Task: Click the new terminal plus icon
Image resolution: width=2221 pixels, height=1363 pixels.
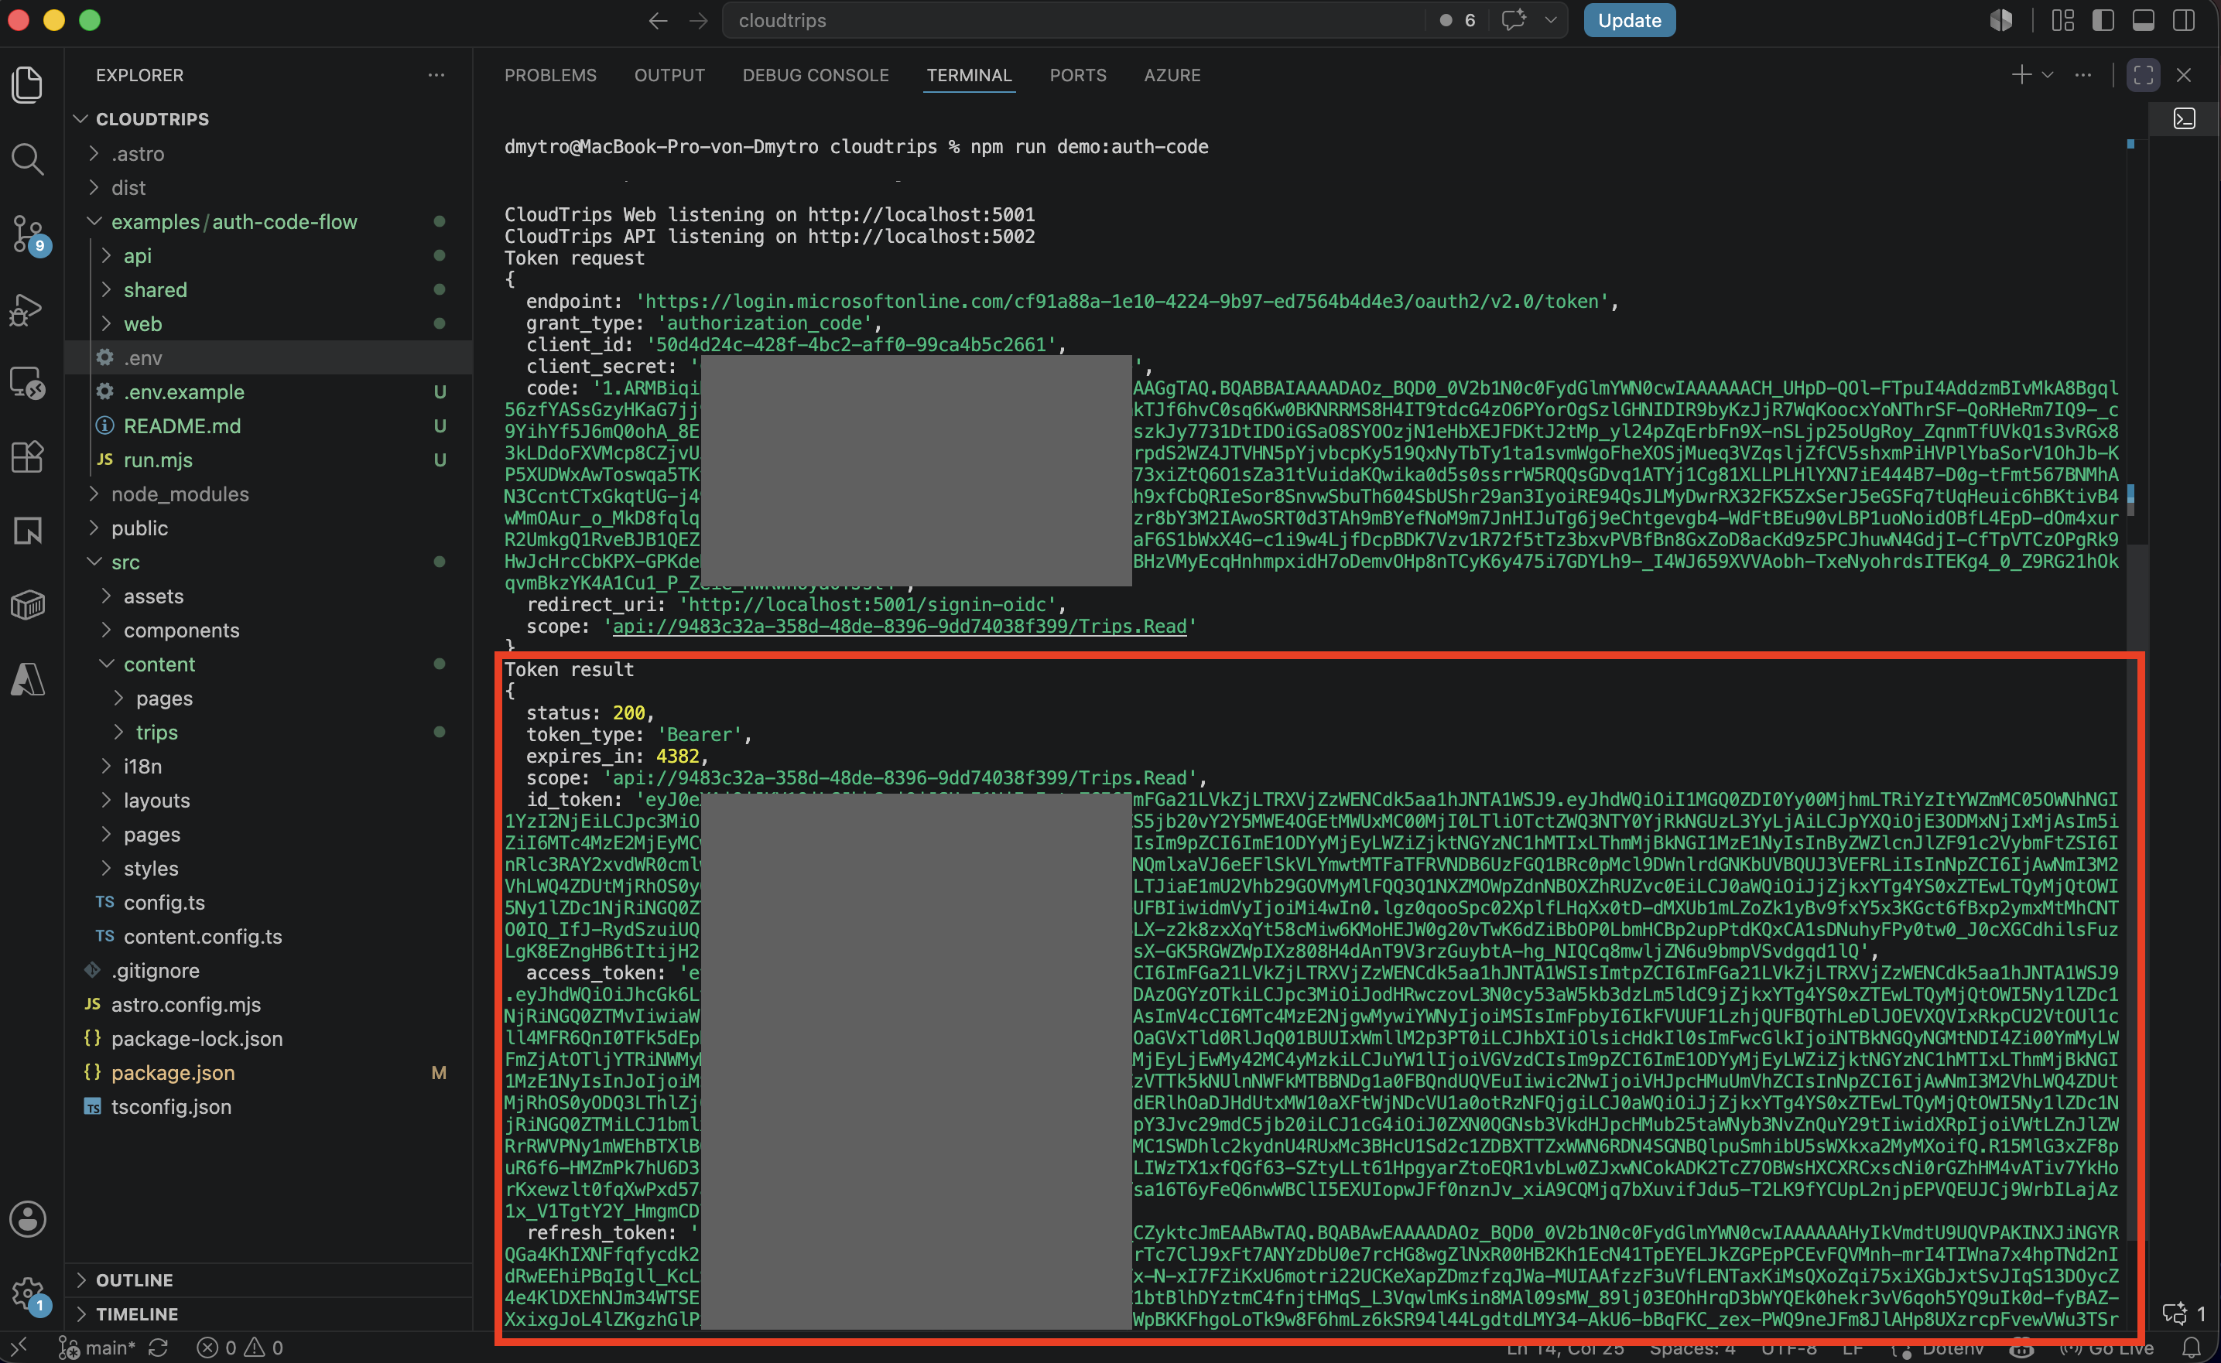Action: 2021,75
